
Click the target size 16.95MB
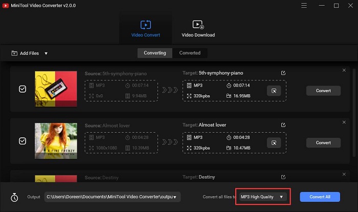(242, 96)
